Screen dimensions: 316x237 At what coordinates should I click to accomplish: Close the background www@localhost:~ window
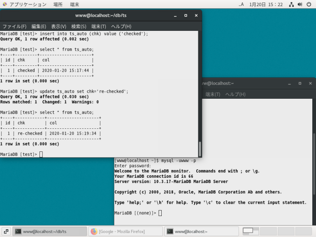[310, 84]
